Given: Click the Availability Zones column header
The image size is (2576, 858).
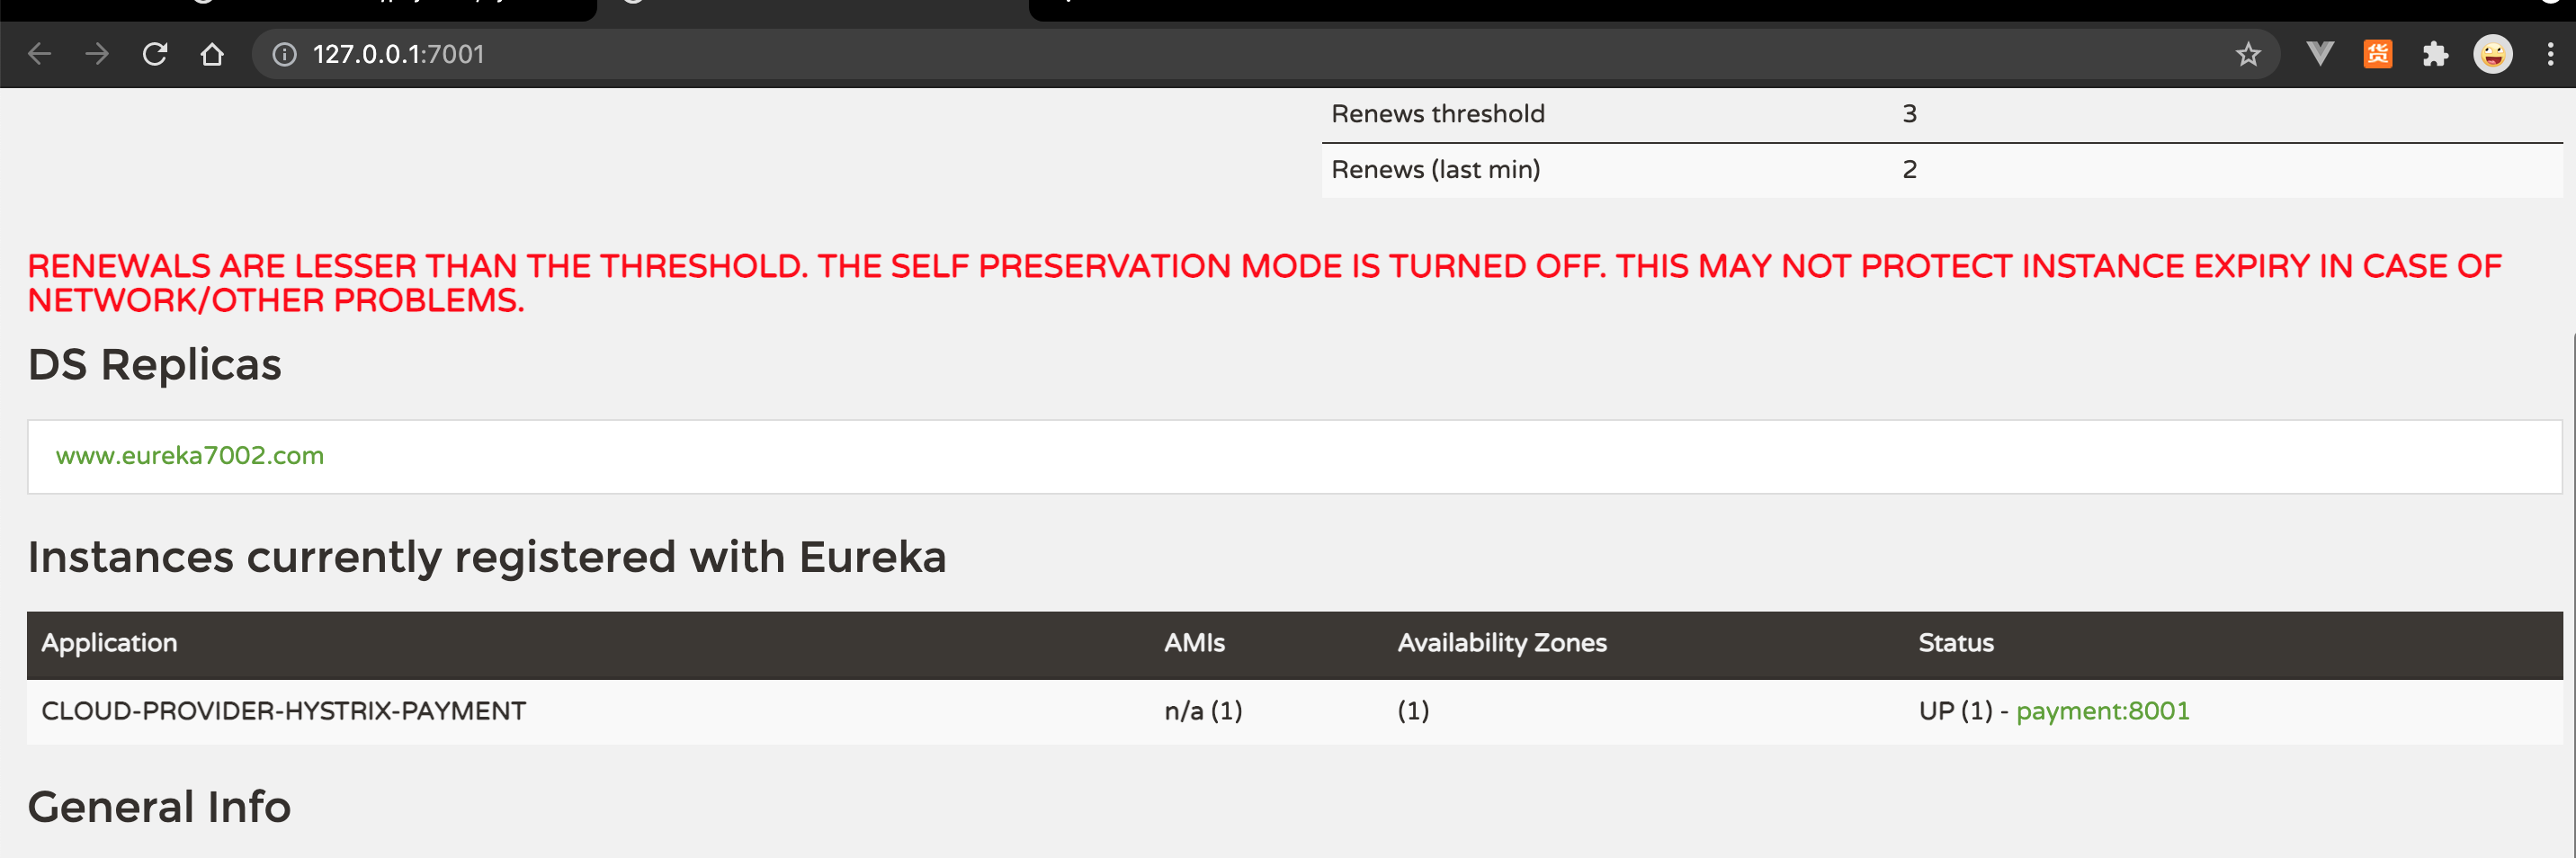Looking at the screenshot, I should (x=1502, y=643).
